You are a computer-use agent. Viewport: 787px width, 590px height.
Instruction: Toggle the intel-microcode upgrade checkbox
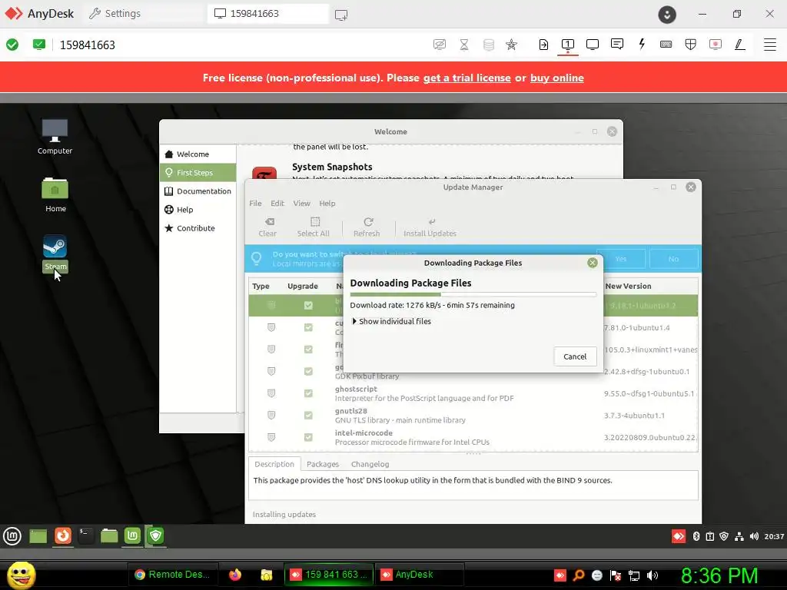tap(308, 437)
